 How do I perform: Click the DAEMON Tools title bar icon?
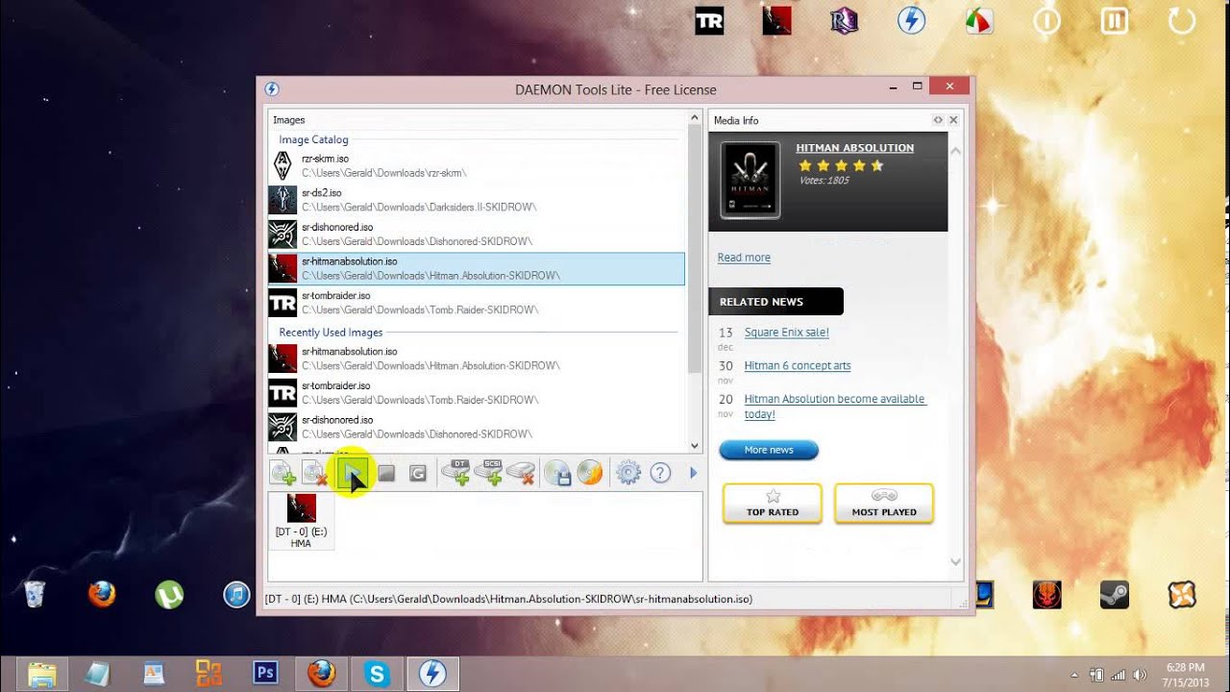click(x=272, y=89)
